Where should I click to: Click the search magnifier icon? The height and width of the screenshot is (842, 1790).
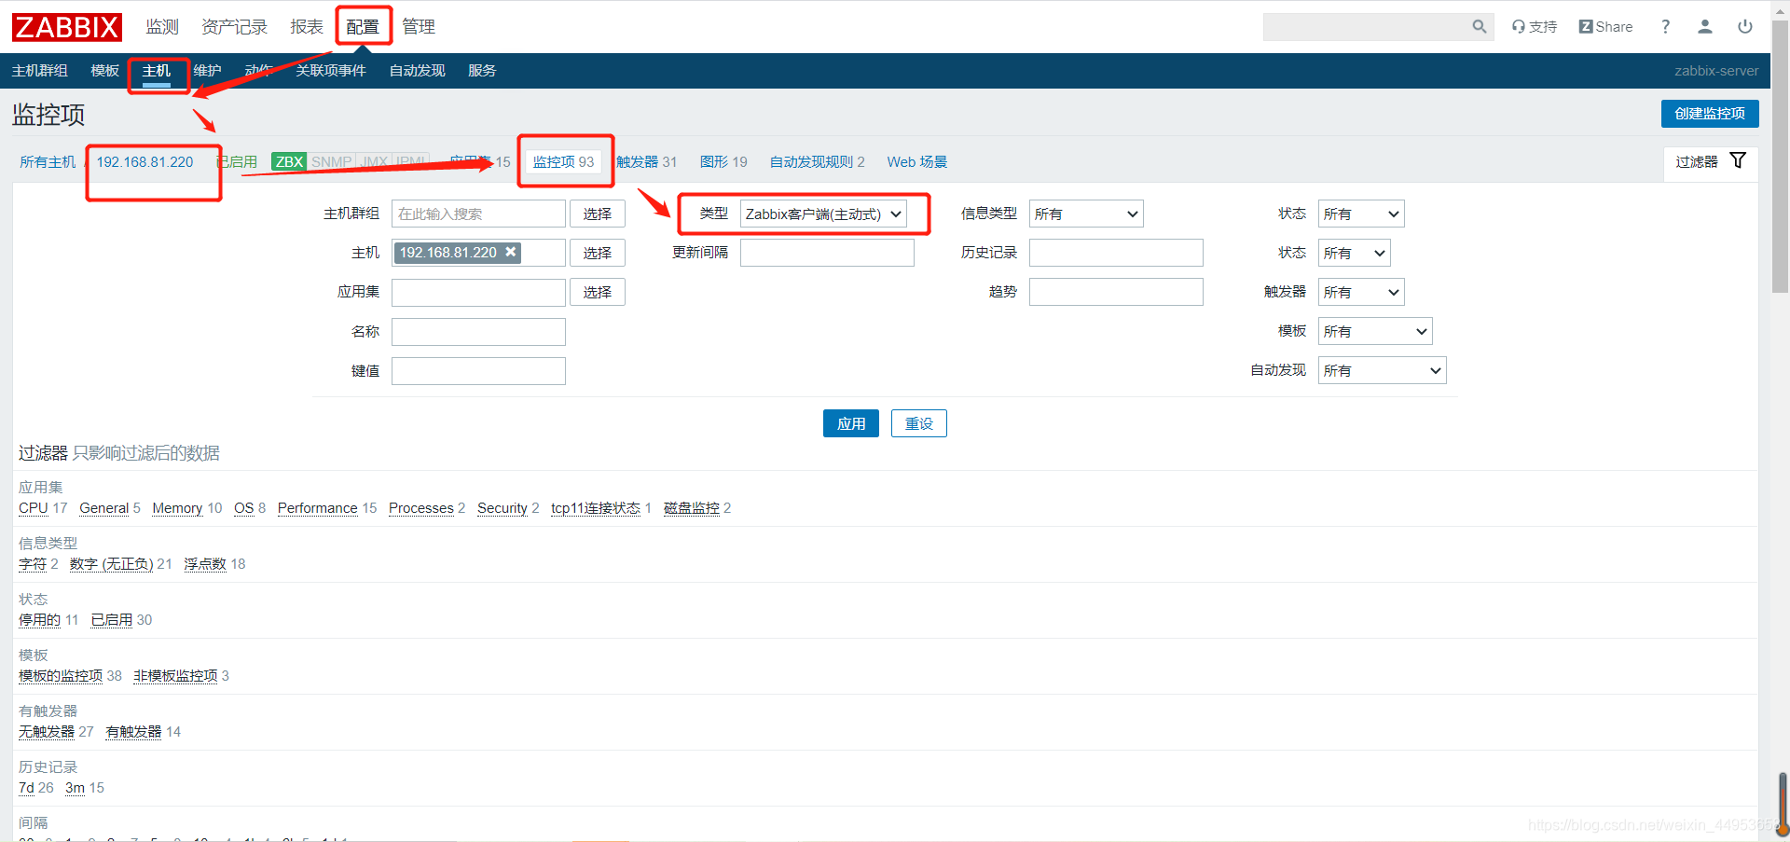1479,27
